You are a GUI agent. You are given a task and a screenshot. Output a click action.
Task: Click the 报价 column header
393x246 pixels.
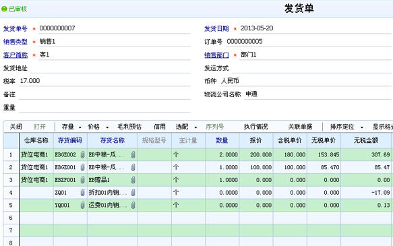[256, 141]
